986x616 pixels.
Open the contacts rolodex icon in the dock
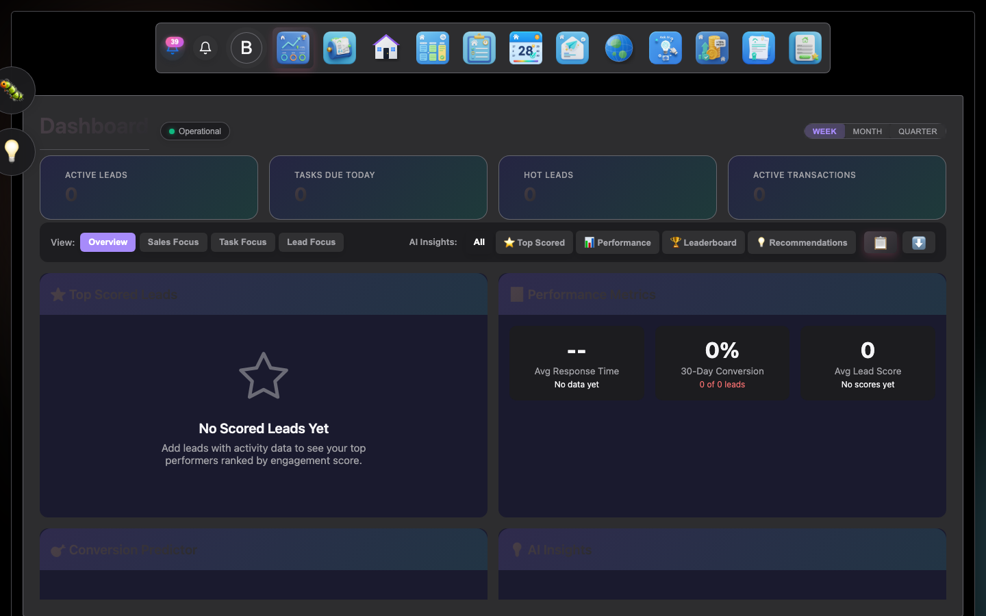[339, 48]
